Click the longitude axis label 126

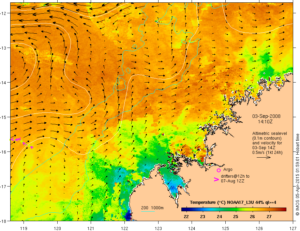click(x=259, y=228)
